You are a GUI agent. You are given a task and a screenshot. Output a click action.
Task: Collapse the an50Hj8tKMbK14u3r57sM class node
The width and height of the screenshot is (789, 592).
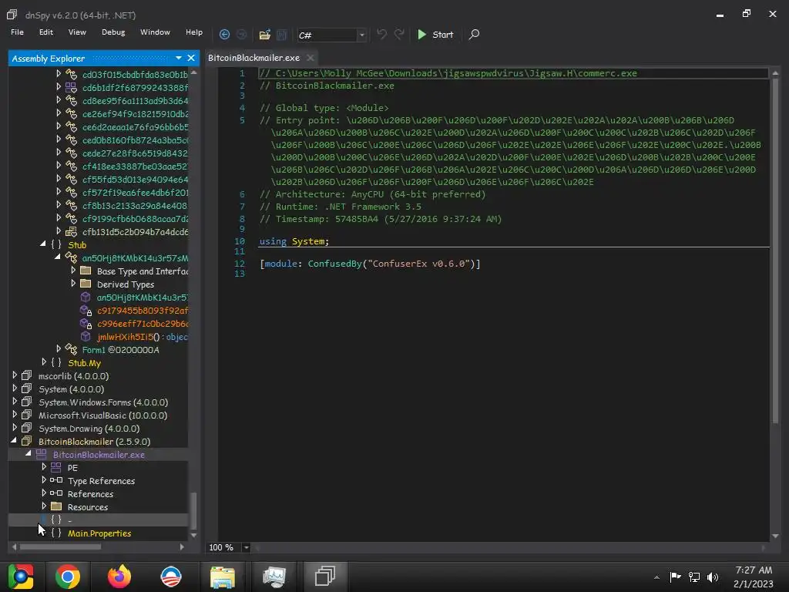pos(58,257)
